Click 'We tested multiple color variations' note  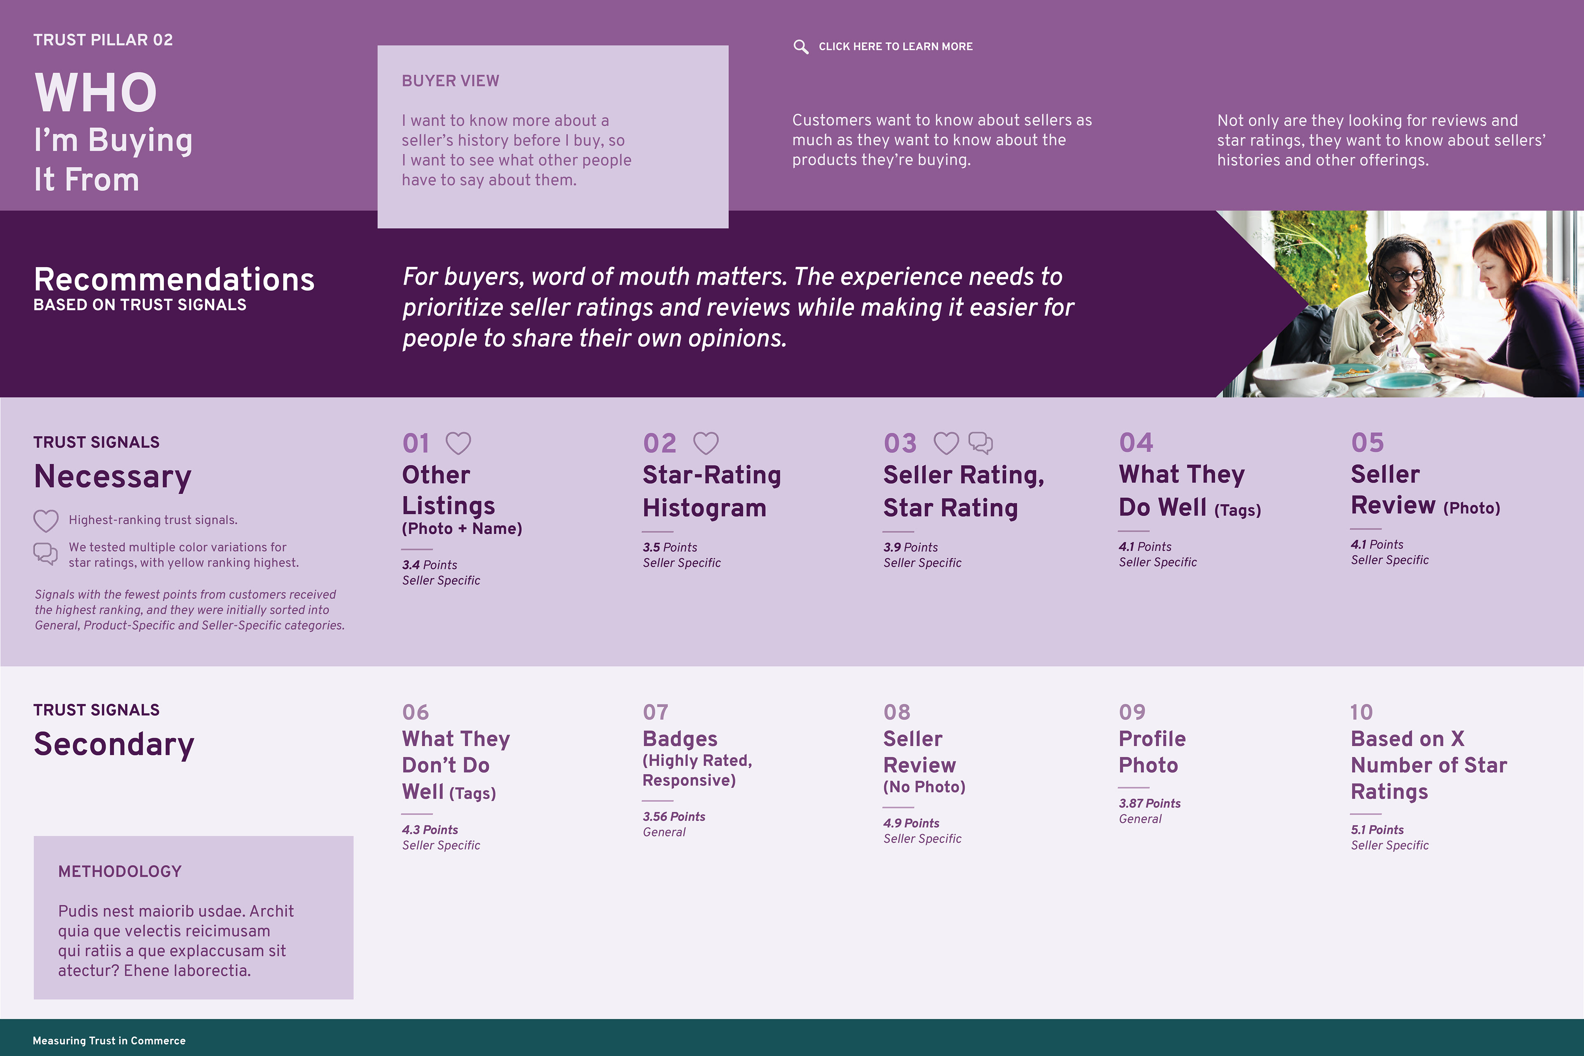tap(183, 555)
